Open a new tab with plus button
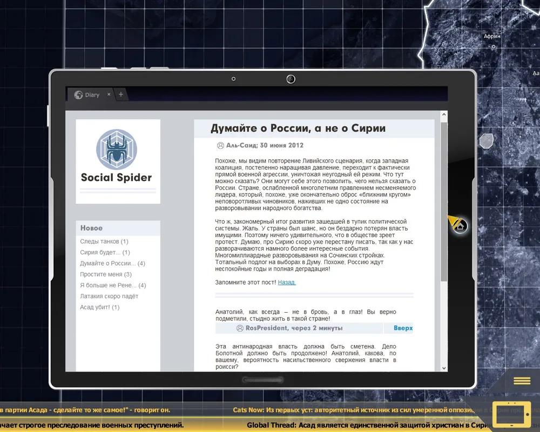The height and width of the screenshot is (432, 540). (x=121, y=94)
